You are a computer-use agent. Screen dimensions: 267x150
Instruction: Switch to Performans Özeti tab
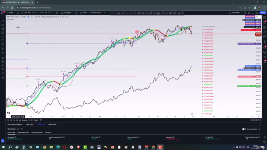[x=23, y=132]
